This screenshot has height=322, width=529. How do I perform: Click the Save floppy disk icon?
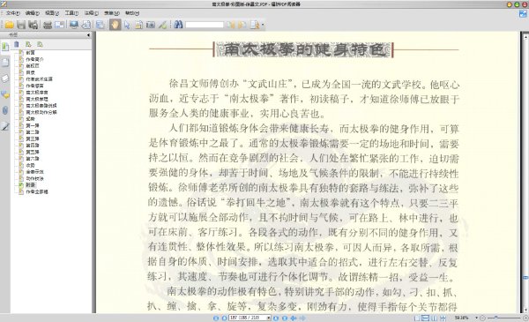pyautogui.click(x=21, y=25)
